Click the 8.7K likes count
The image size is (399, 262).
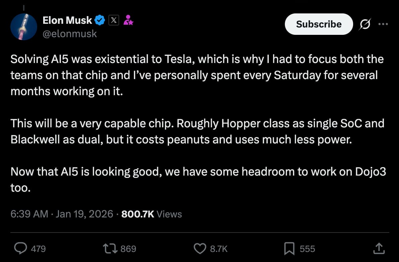(x=219, y=249)
